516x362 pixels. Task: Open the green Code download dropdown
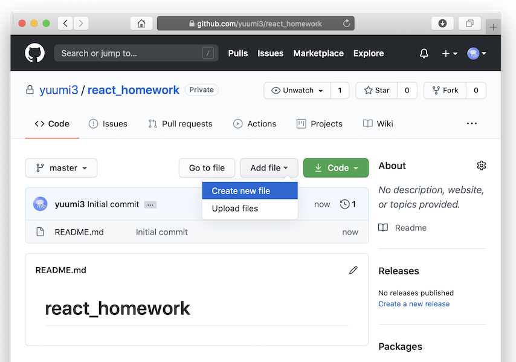click(x=336, y=168)
